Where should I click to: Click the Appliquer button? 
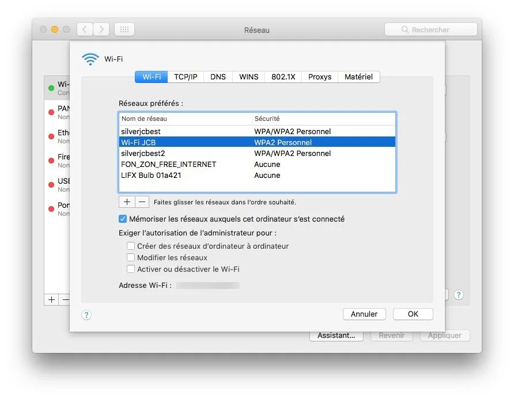point(445,336)
